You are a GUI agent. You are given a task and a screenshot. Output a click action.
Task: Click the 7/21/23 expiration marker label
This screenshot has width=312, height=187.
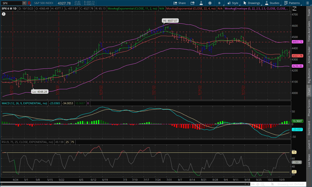(153, 90)
